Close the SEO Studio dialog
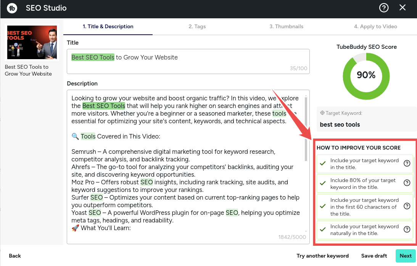The image size is (417, 266). [403, 8]
